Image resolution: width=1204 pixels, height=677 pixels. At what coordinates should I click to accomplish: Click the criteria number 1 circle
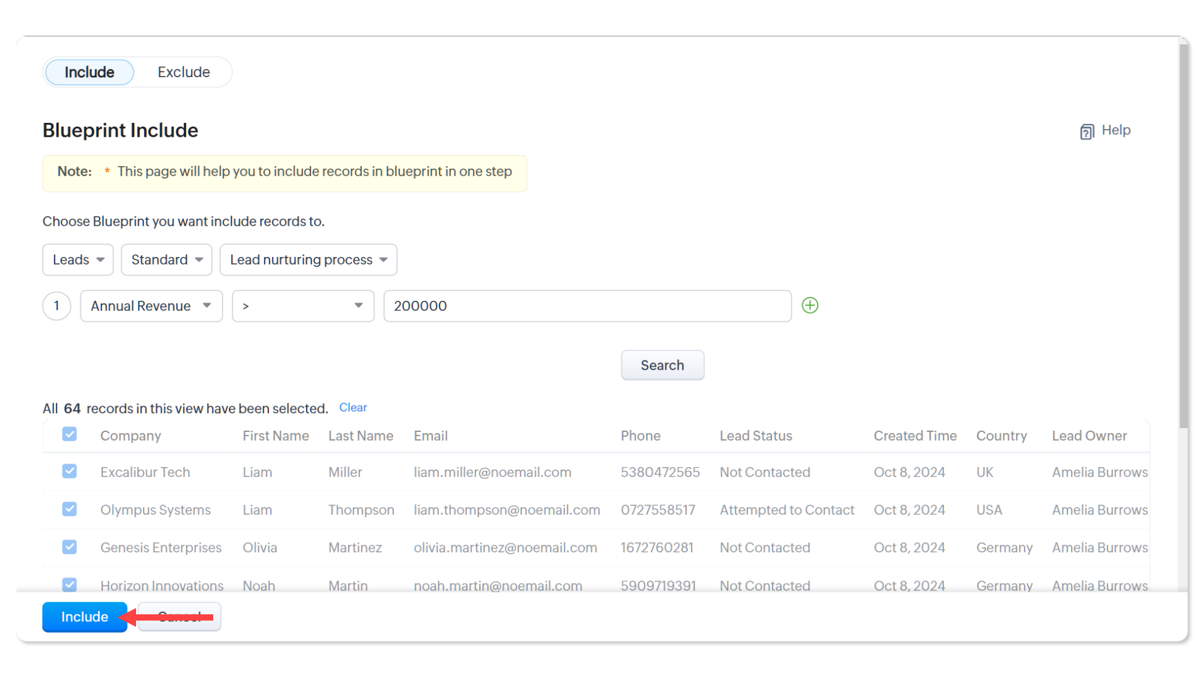[56, 306]
